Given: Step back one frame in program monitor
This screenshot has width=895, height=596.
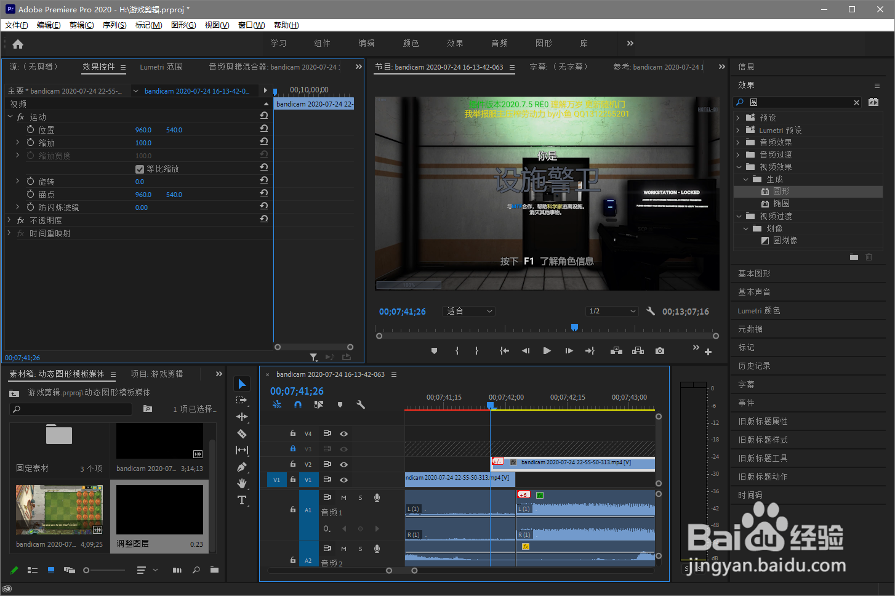Looking at the screenshot, I should (526, 351).
